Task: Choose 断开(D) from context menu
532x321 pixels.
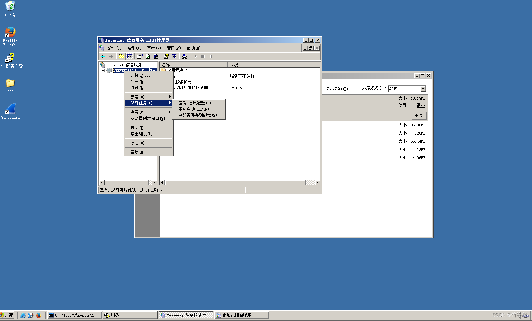Action: [x=149, y=82]
